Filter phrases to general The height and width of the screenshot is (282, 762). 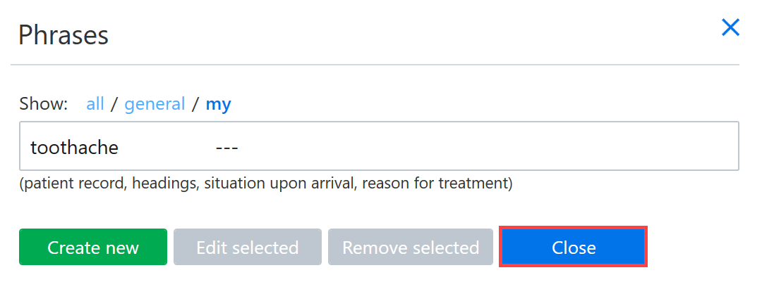click(x=155, y=103)
